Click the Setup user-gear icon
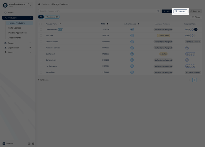 6,52
